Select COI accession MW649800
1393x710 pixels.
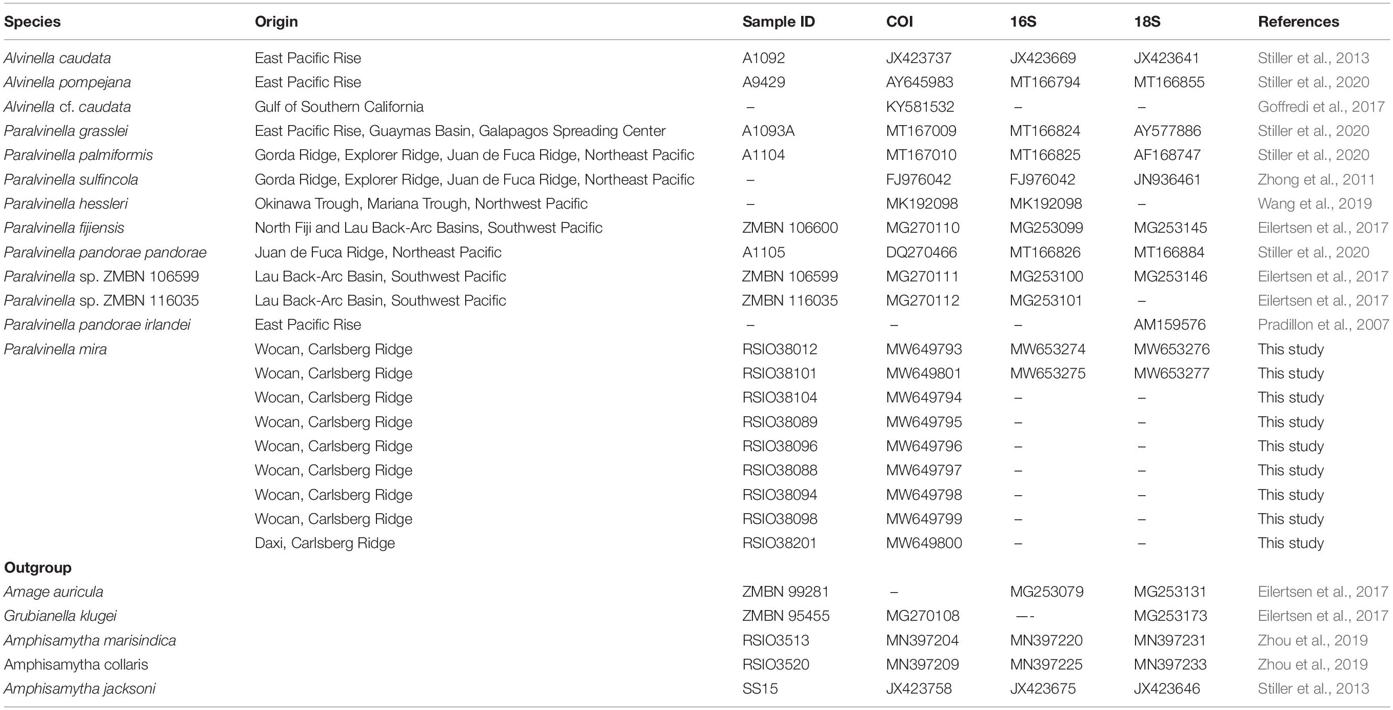click(x=924, y=543)
